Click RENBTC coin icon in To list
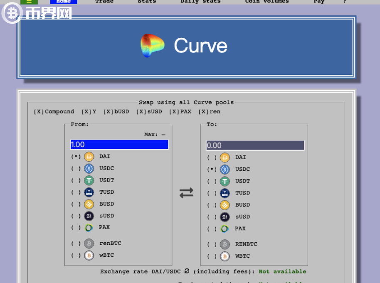The width and height of the screenshot is (380, 283). [x=225, y=244]
